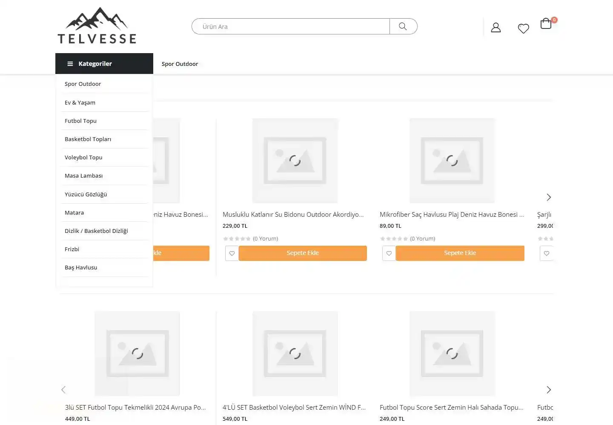Click star rating of Mikrofiber Saç Havlusu
The height and width of the screenshot is (425, 613).
coord(394,239)
